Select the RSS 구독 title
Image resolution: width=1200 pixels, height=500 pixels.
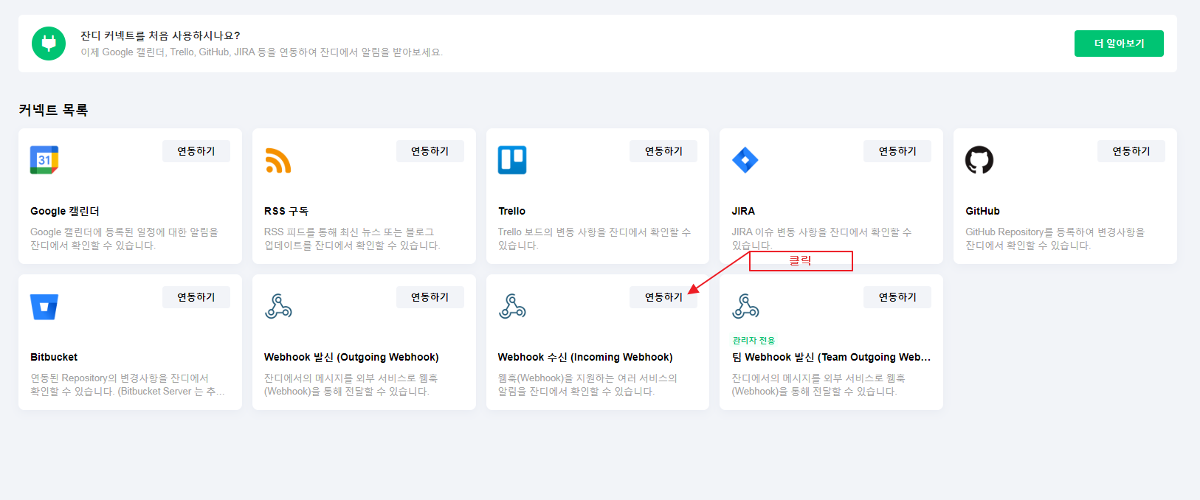click(286, 211)
